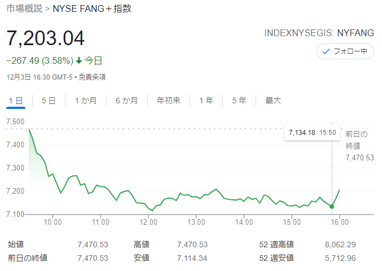Switch to the 1か月 chart tab

pyautogui.click(x=86, y=100)
